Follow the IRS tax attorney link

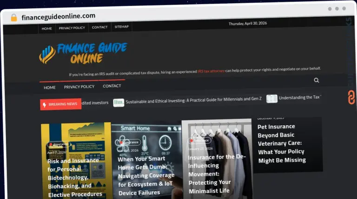pyautogui.click(x=211, y=71)
